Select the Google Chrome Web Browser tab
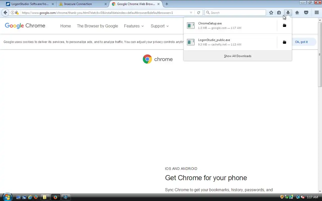322x201 pixels. (136, 4)
